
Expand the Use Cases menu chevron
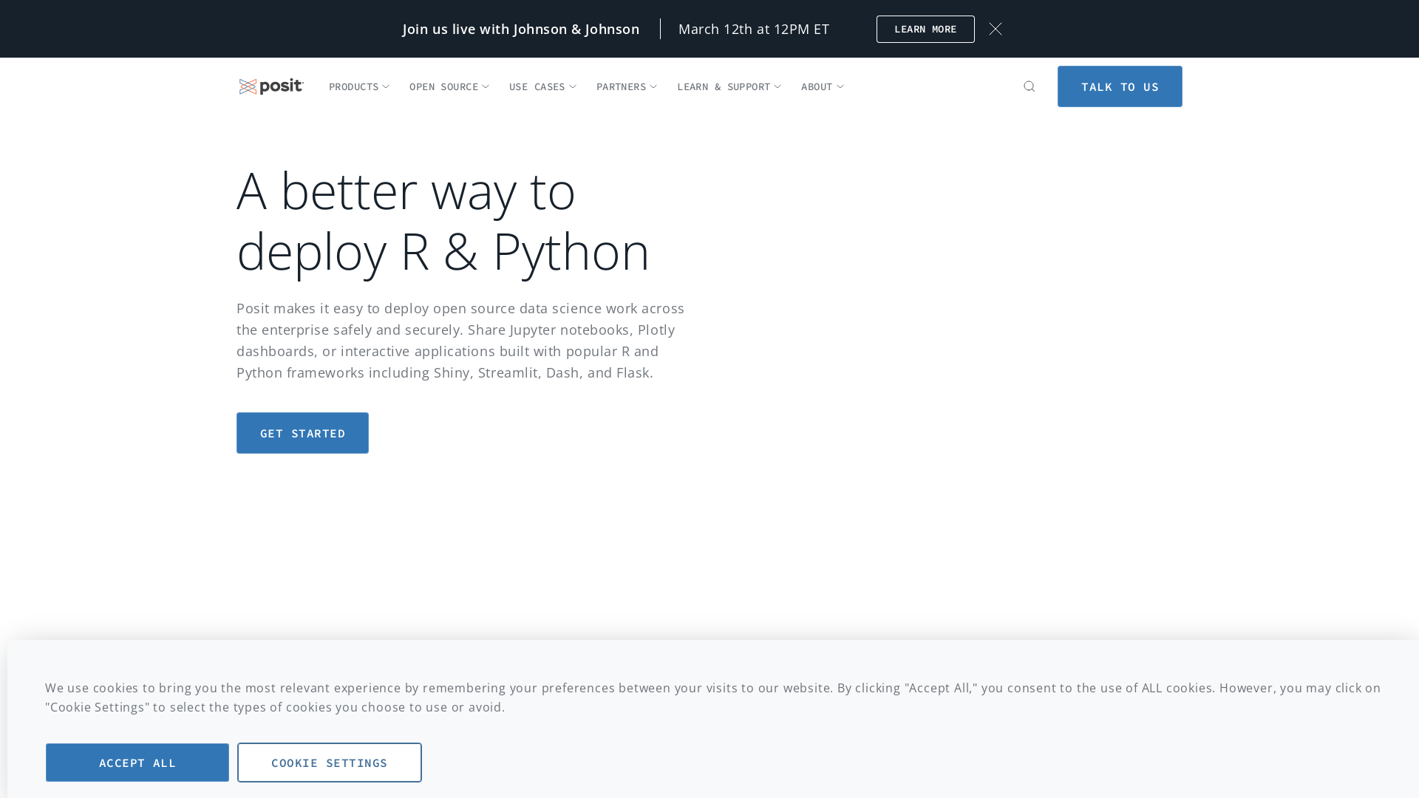[x=573, y=86]
